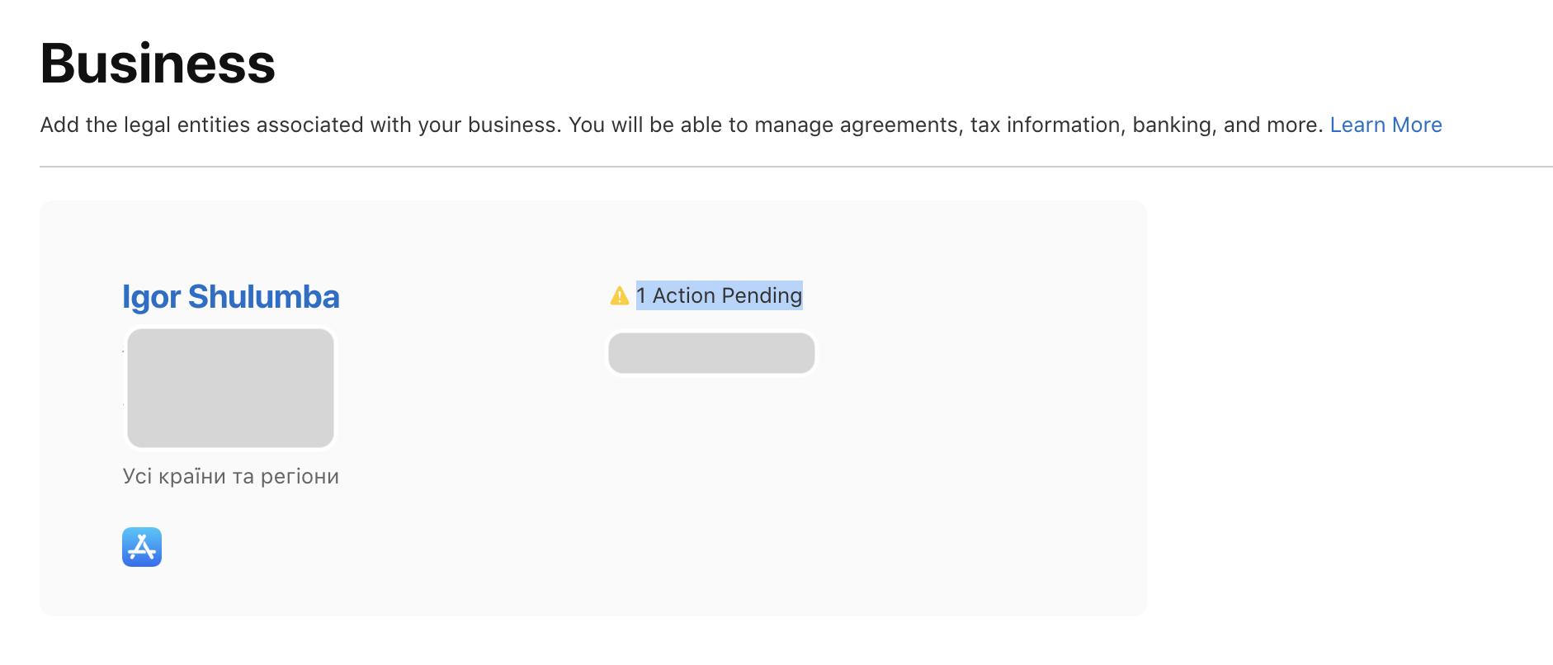The height and width of the screenshot is (665, 1553).
Task: Click the gray redacted pill below Action Pending
Action: click(x=711, y=353)
